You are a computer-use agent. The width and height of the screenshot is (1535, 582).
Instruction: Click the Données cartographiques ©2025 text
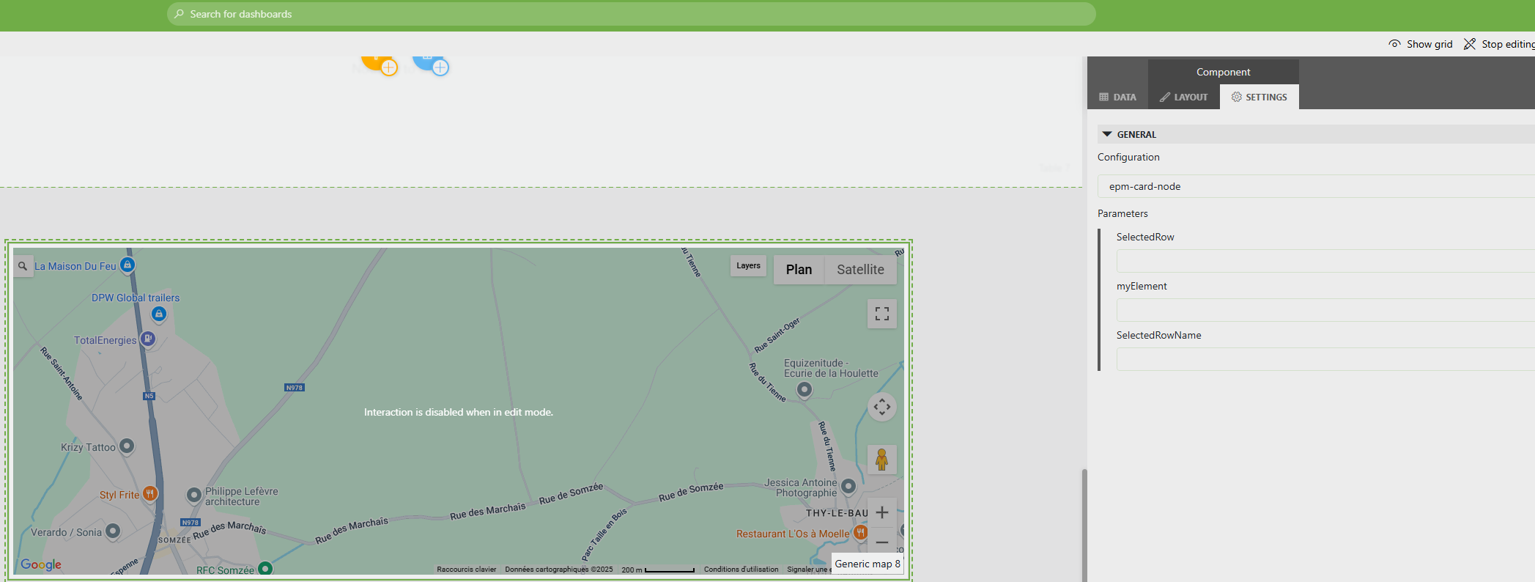coord(559,570)
